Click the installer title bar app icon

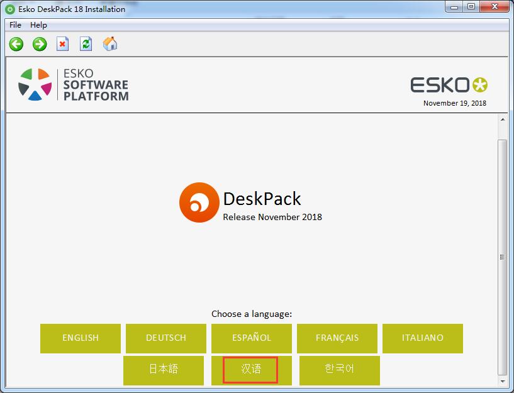[x=10, y=9]
